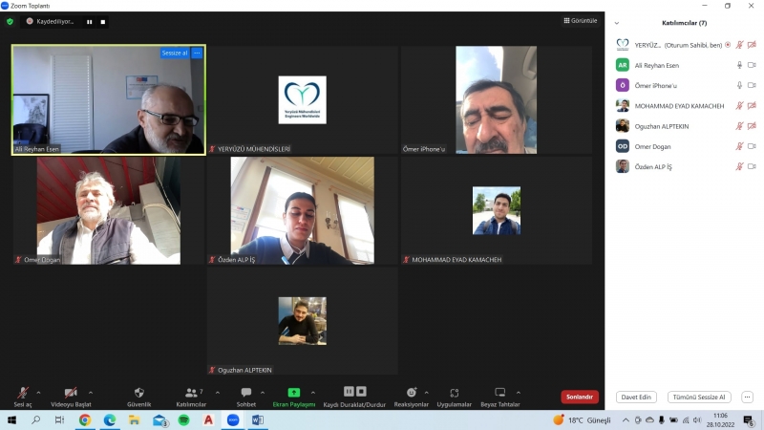Toggle camera icon for Ömer iPhone'u in list
Screen dimensions: 764x430
pyautogui.click(x=752, y=85)
